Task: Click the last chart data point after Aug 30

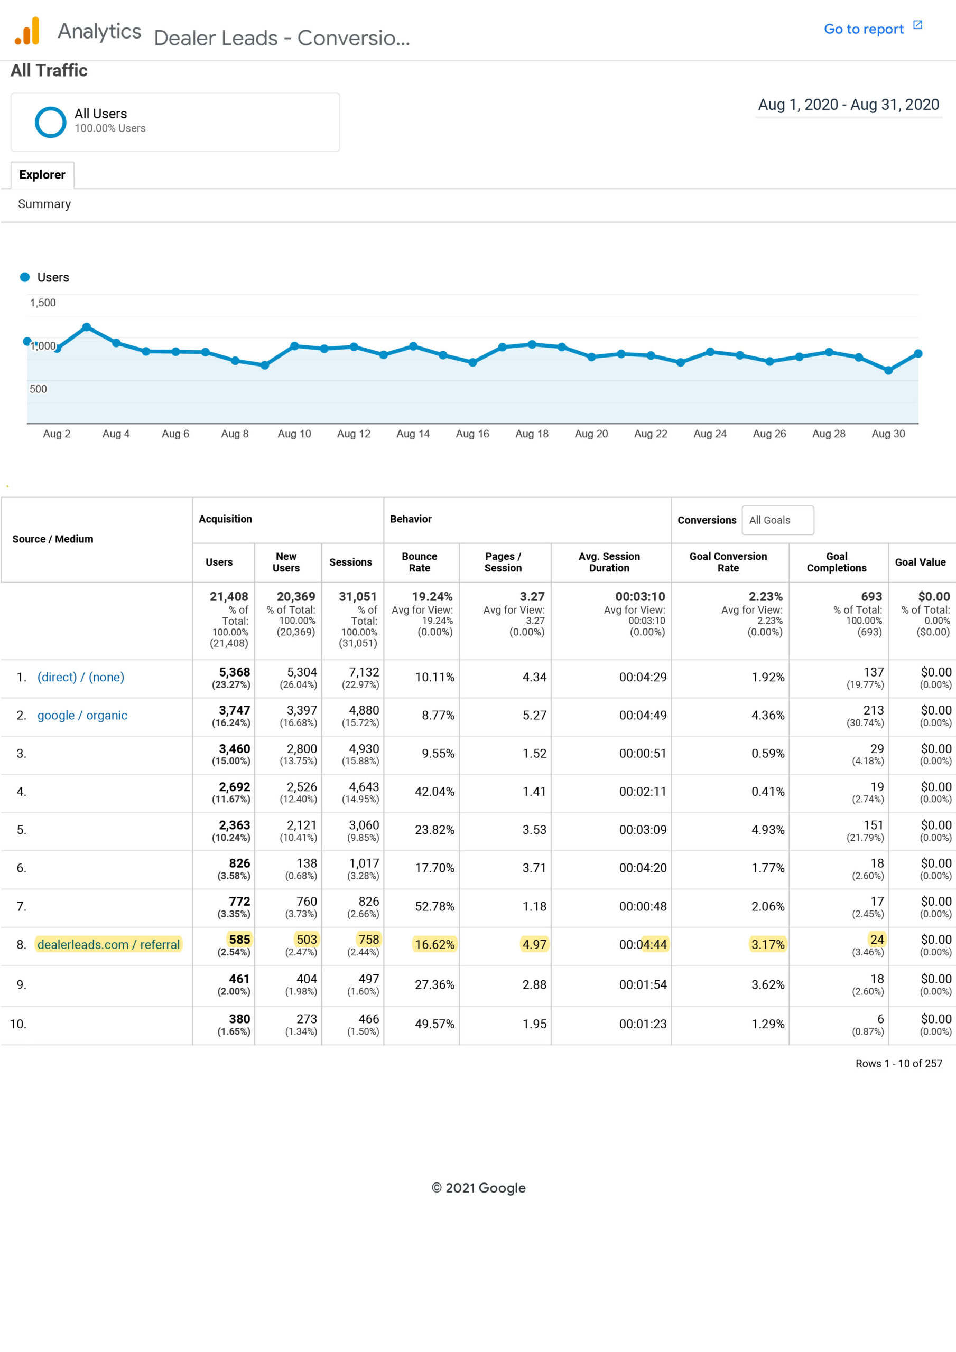Action: pyautogui.click(x=918, y=354)
